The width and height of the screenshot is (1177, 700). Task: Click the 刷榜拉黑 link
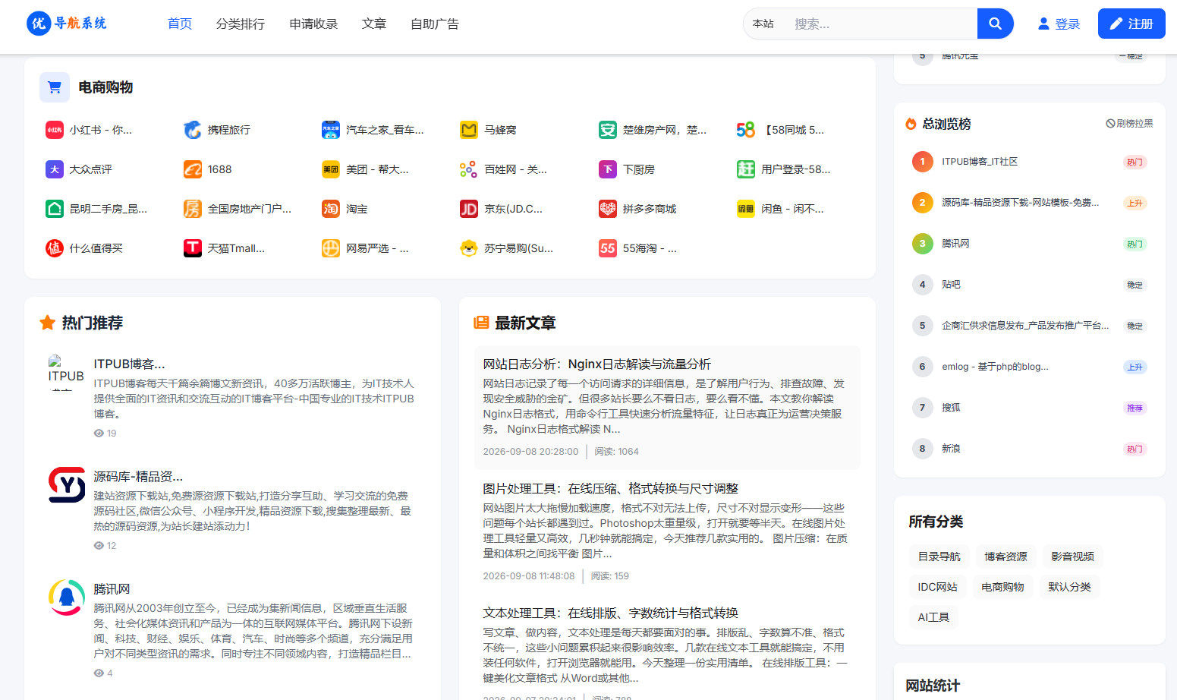click(x=1130, y=123)
